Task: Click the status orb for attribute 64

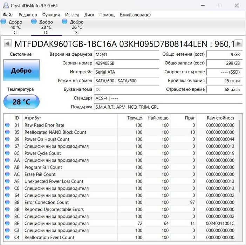Action: click(7, 195)
